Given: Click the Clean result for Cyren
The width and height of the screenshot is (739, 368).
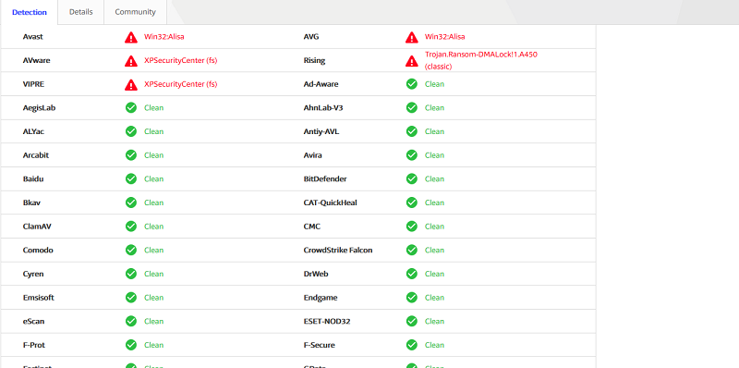Looking at the screenshot, I should tap(153, 274).
